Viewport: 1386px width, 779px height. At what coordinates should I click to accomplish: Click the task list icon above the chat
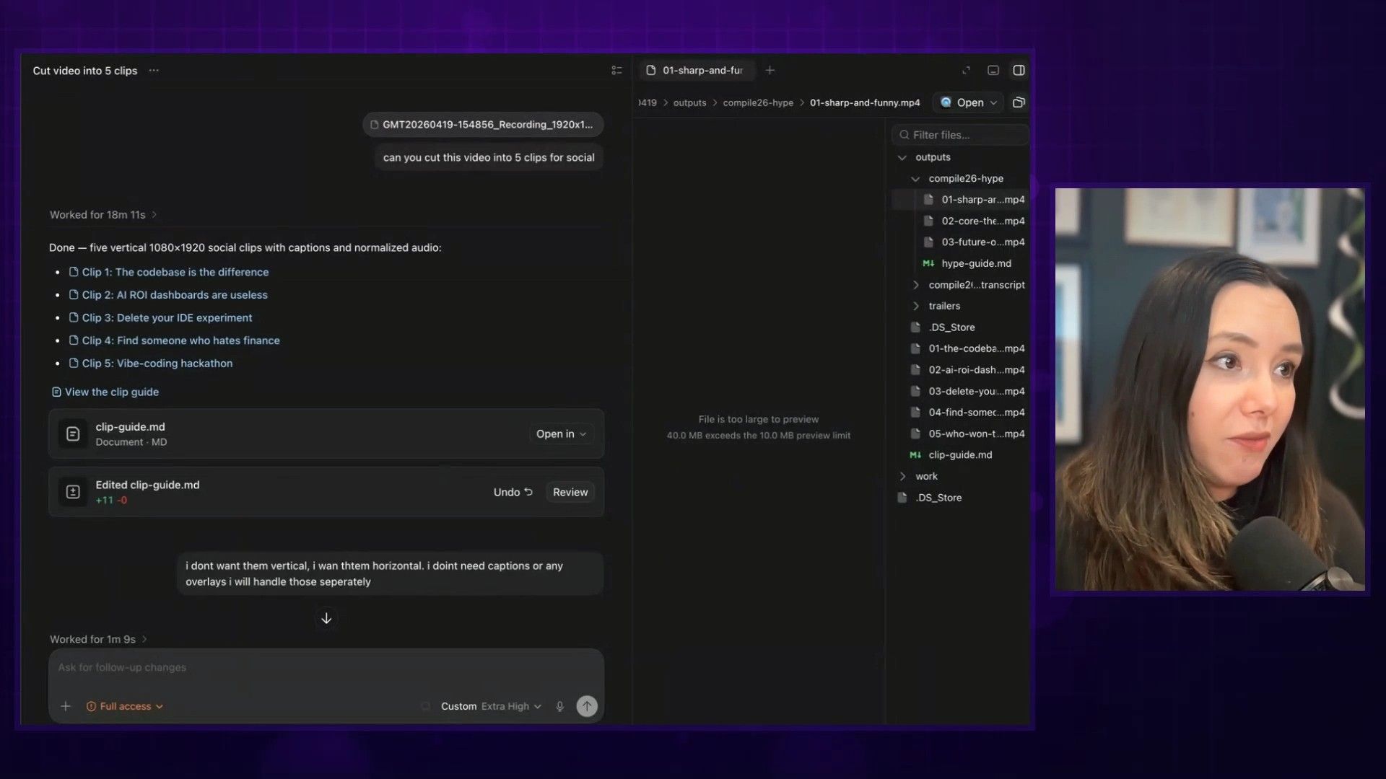coord(616,71)
